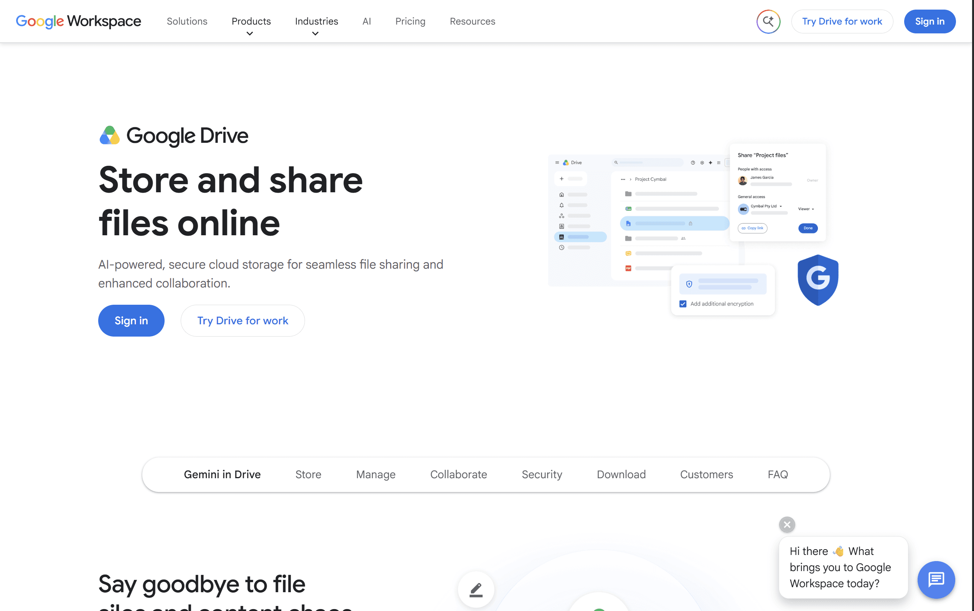
Task: Expand the Products chevron
Action: 250,33
